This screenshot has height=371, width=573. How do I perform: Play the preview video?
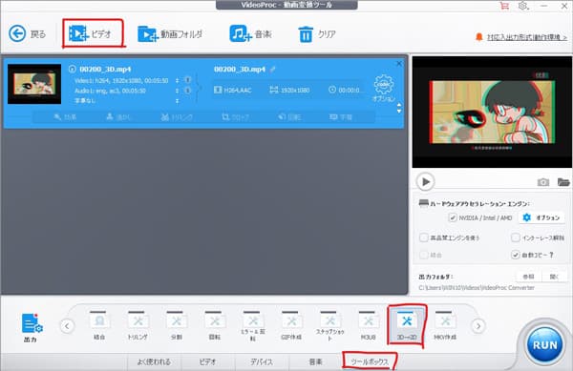click(x=425, y=181)
